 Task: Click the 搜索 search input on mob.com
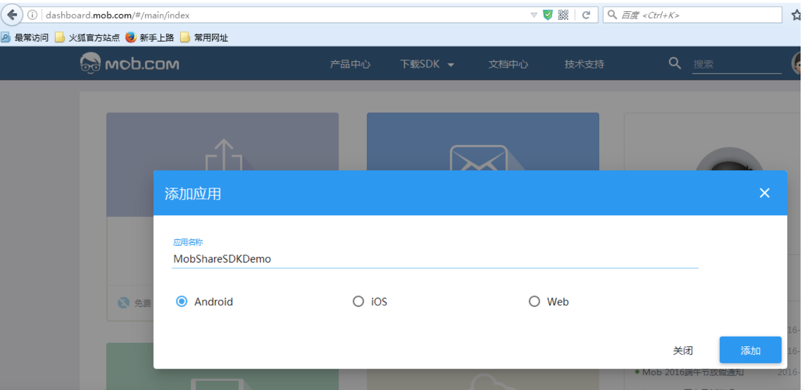coord(737,64)
